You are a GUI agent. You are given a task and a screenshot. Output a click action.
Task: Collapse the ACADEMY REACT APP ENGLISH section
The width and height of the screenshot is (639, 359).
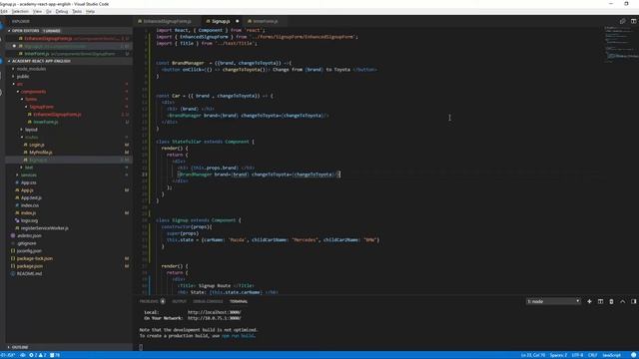[x=41, y=61]
